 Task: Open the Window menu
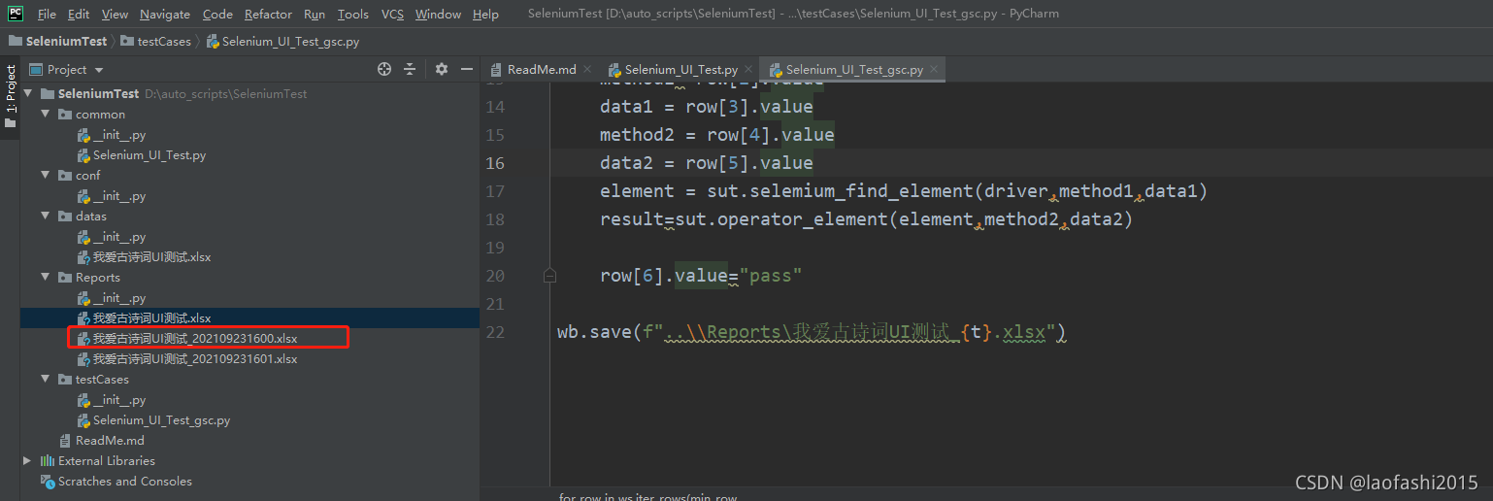[438, 15]
